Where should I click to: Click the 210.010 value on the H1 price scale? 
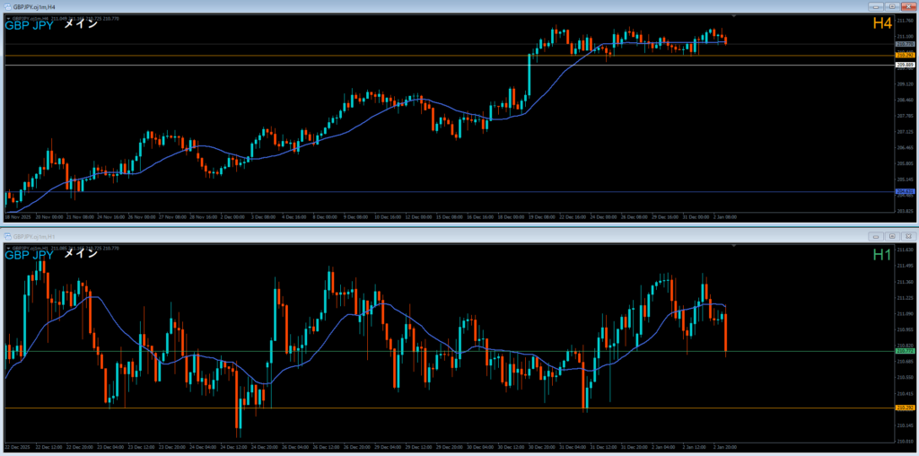(905, 441)
